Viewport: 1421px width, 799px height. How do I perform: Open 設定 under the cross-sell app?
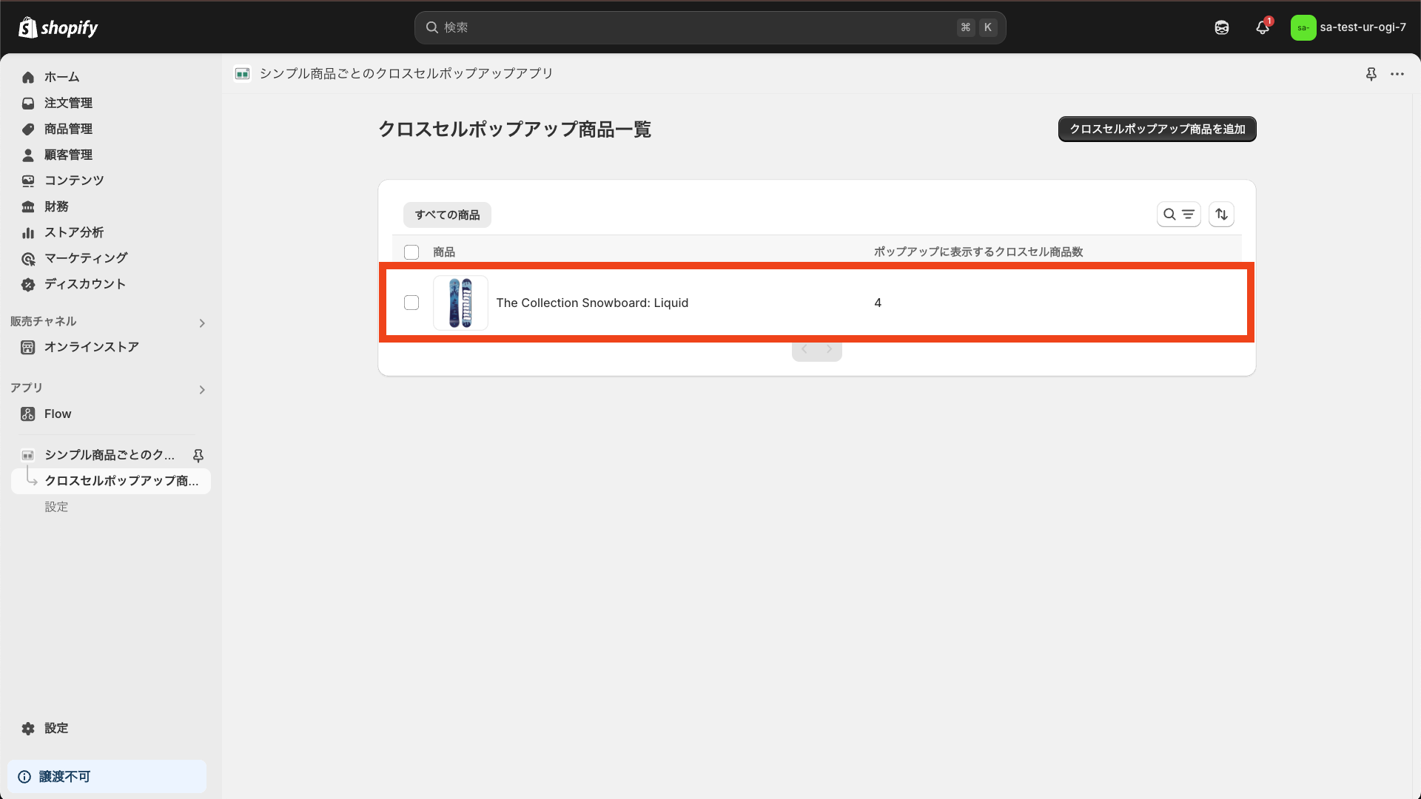click(x=56, y=506)
